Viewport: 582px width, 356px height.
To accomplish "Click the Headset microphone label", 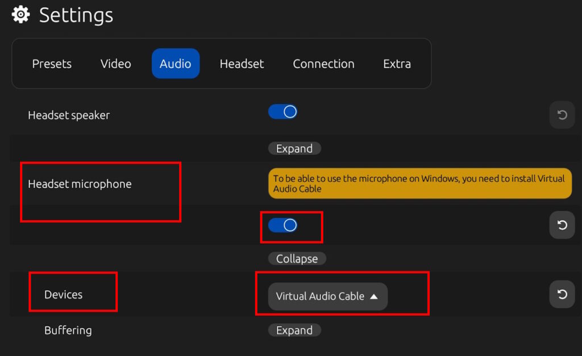I will (x=82, y=183).
